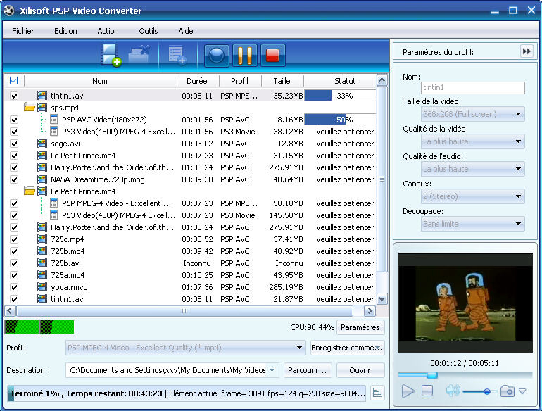The width and height of the screenshot is (542, 411).
Task: Click the Remove file toolbar icon
Action: 139,55
